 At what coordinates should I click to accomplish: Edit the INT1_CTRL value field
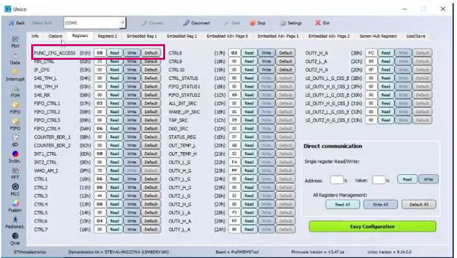[99, 153]
